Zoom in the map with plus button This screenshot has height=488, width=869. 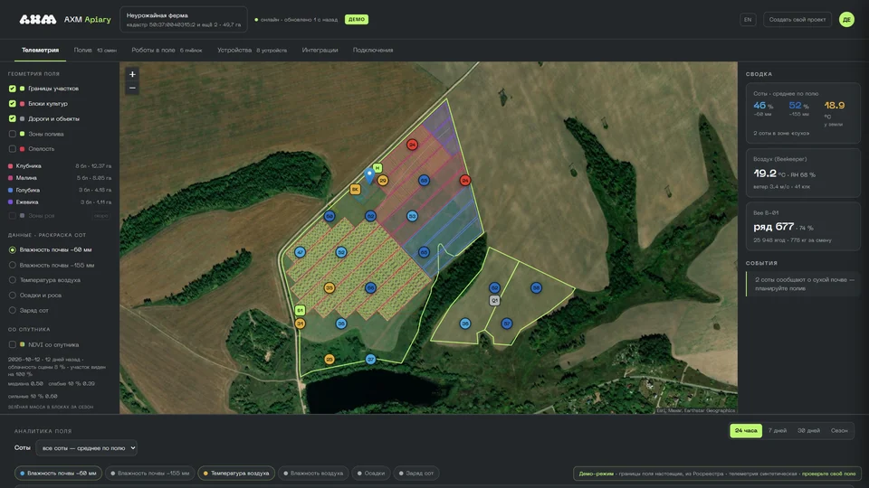click(132, 74)
